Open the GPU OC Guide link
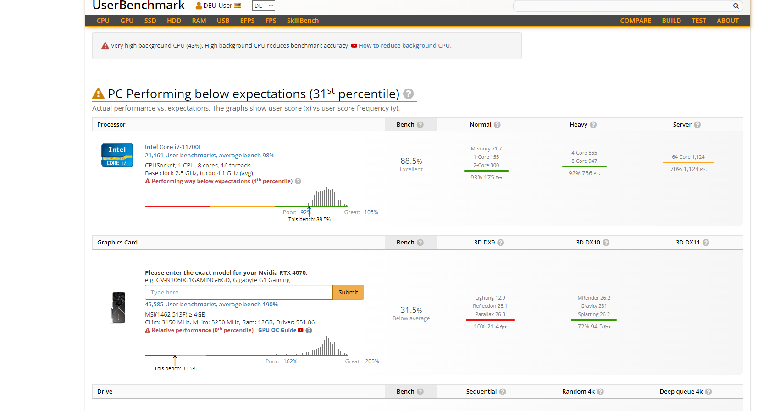769x411 pixels. pos(277,330)
